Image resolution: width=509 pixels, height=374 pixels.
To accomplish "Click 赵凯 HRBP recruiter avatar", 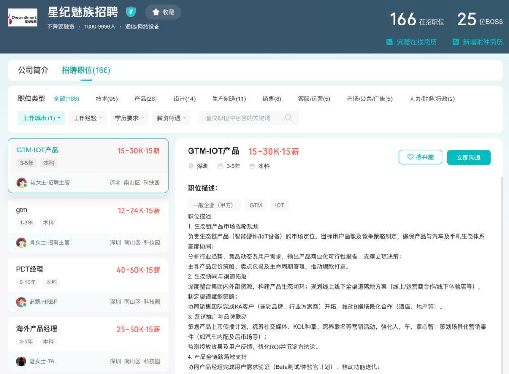I will point(21,302).
